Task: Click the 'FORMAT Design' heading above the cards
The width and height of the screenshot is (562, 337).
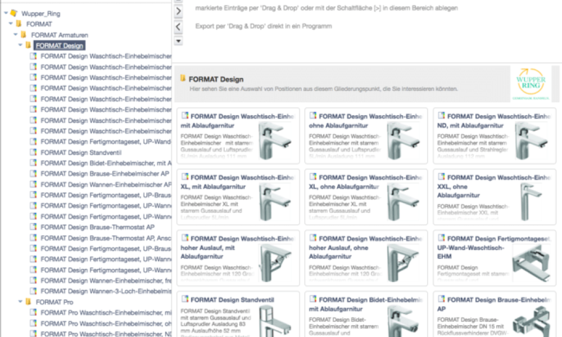Action: point(216,79)
